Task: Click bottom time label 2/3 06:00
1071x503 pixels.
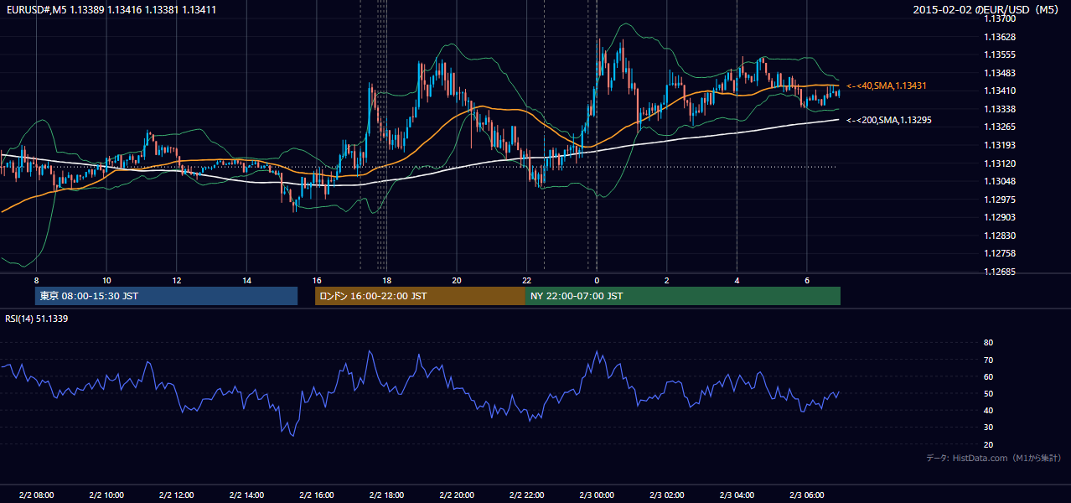Action: coord(806,495)
